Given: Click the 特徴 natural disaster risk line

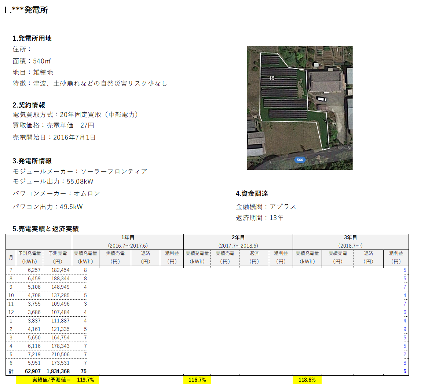Looking at the screenshot, I should coord(90,84).
